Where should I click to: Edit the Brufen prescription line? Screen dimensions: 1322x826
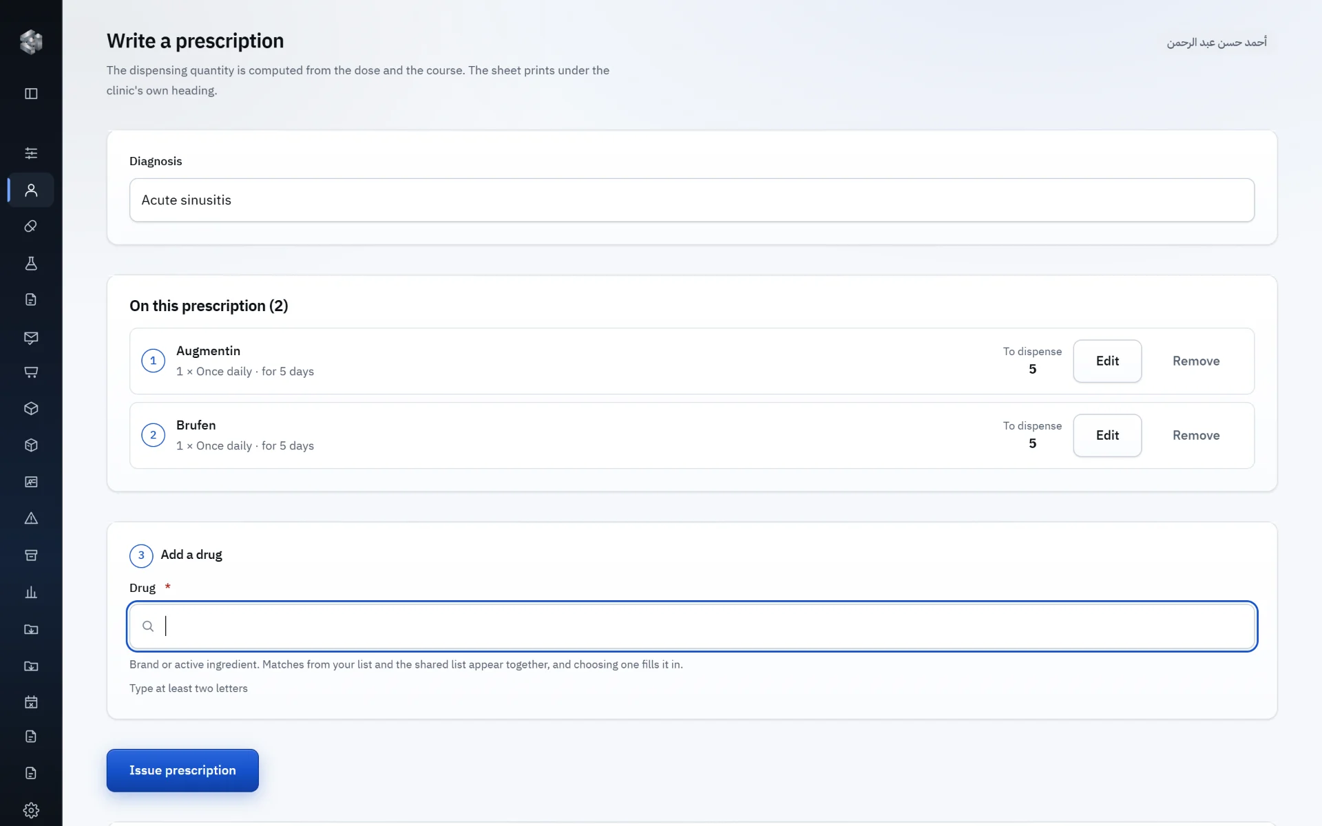[x=1107, y=435]
